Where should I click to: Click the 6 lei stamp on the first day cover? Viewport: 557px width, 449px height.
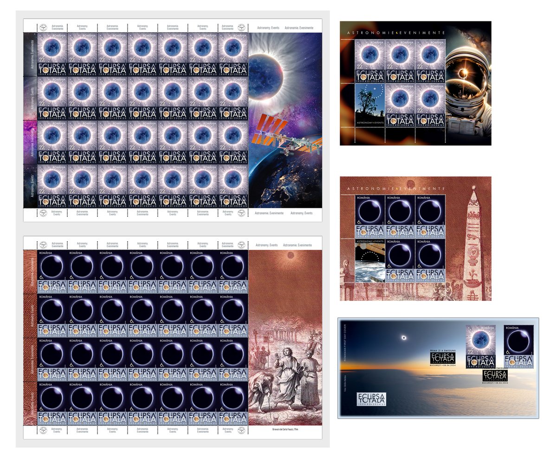[x=519, y=346]
